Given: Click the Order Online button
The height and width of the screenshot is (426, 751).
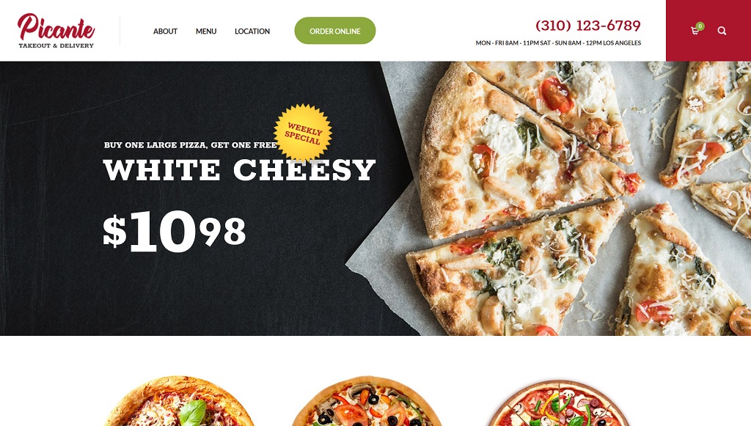Looking at the screenshot, I should [x=334, y=31].
